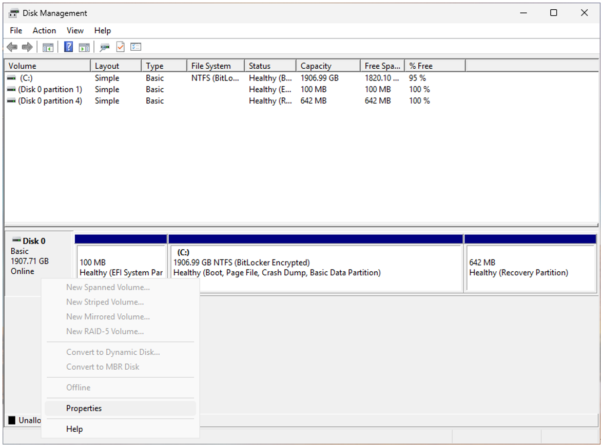Click the black Unallocated legend swatch

point(12,421)
